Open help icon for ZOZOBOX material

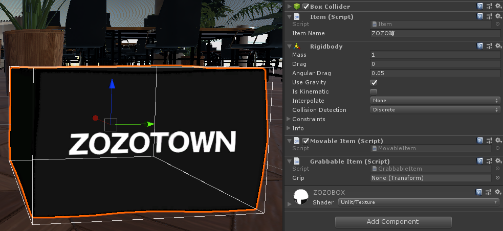coord(478,192)
